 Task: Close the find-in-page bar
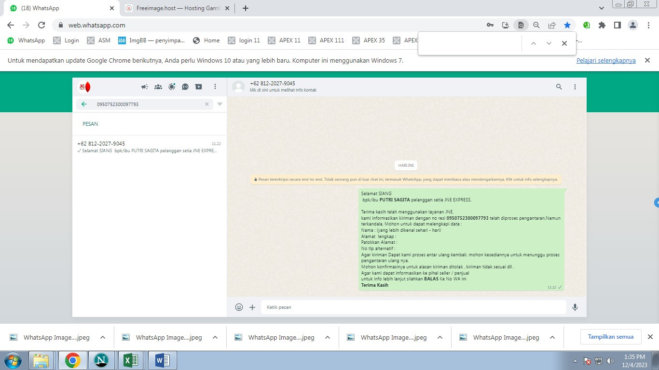[x=564, y=43]
